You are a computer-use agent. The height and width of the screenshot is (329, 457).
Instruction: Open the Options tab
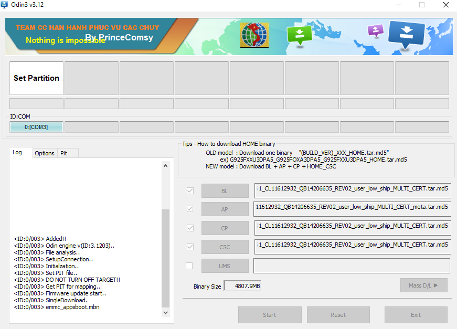coord(45,153)
